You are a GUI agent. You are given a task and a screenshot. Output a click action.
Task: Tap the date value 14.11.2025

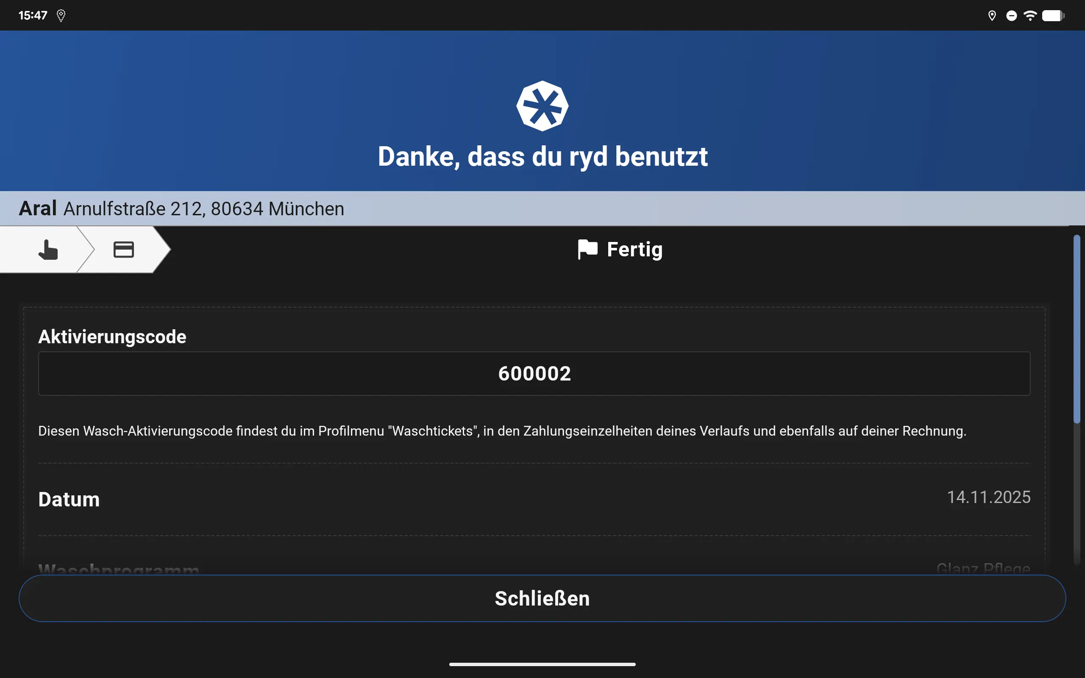point(989,497)
